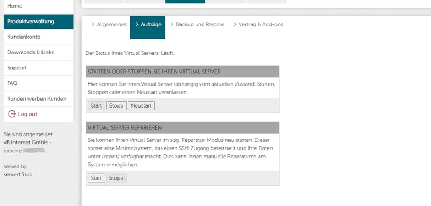Select the Aufträge tab
This screenshot has width=431, height=206.
click(148, 27)
